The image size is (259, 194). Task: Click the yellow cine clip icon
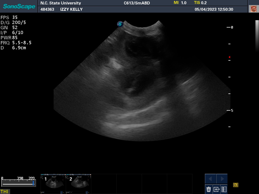pyautogui.click(x=236, y=185)
